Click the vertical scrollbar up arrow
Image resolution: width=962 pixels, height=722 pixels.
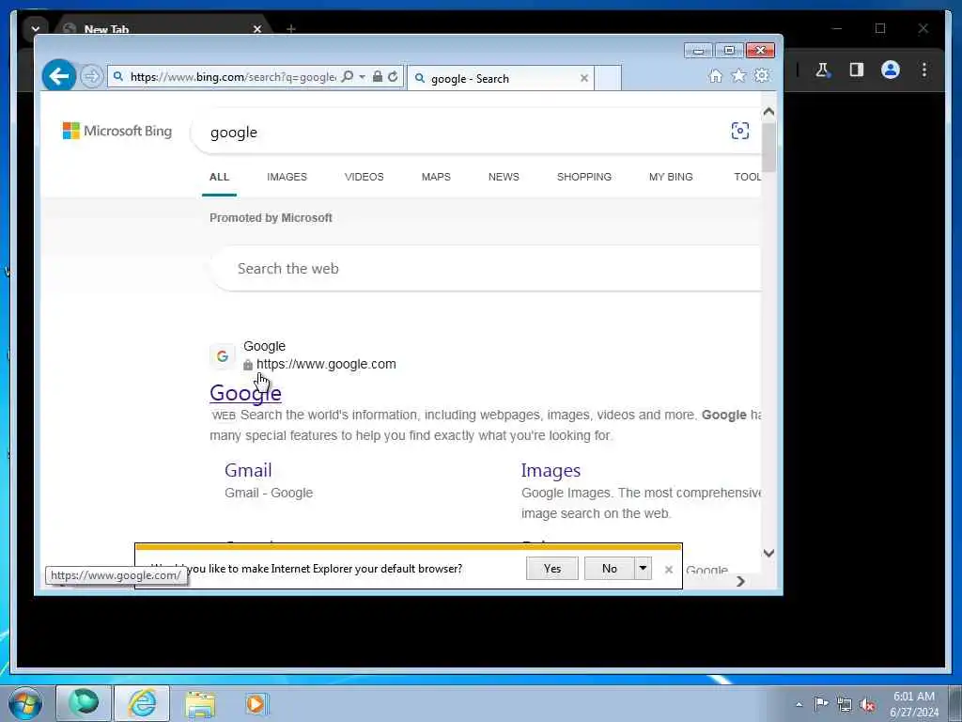[768, 112]
